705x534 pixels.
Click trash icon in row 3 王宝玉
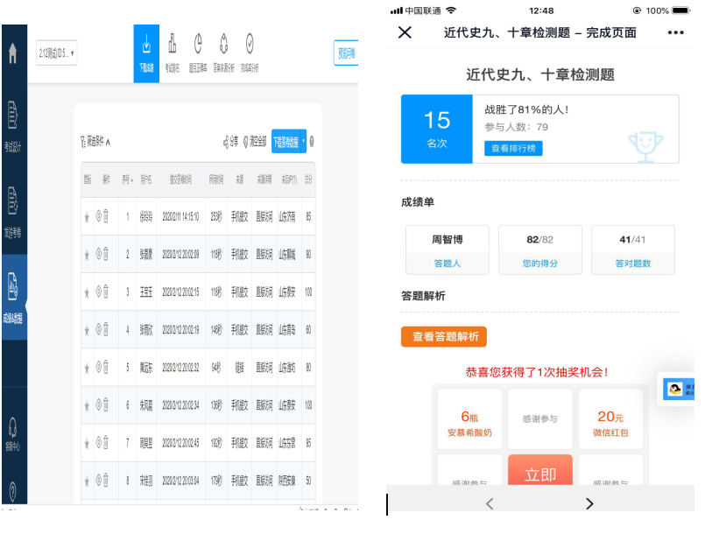(x=106, y=292)
